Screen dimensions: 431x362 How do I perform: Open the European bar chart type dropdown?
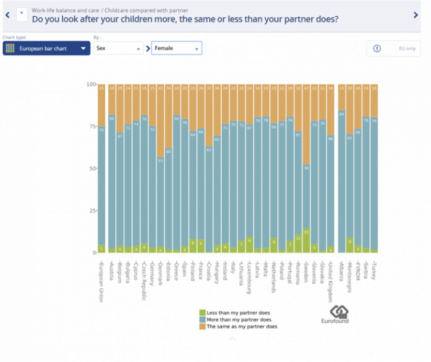point(46,48)
